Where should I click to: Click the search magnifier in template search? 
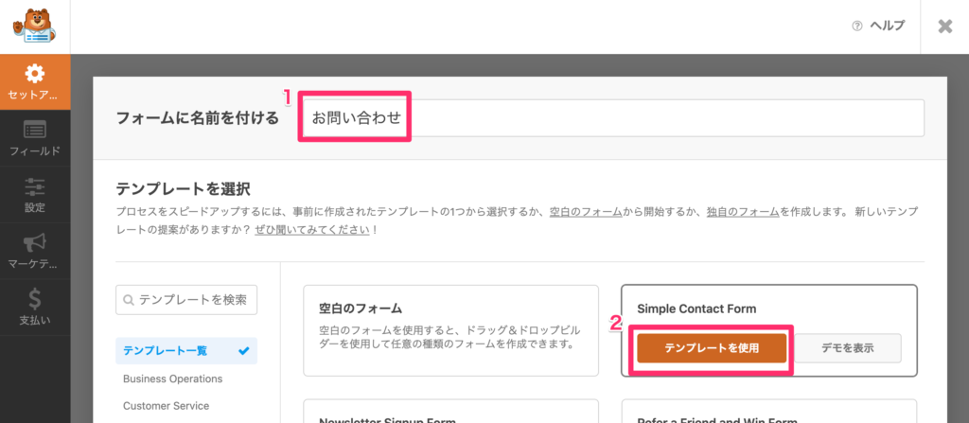pyautogui.click(x=129, y=301)
